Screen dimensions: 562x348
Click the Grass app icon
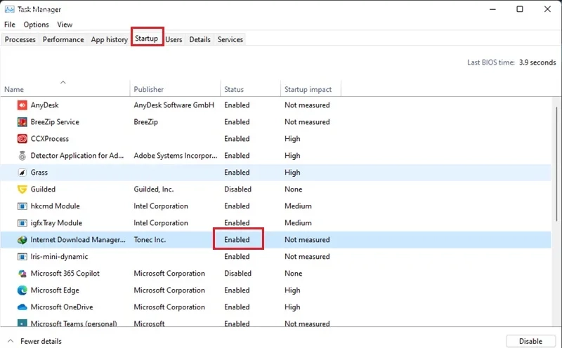pyautogui.click(x=22, y=173)
